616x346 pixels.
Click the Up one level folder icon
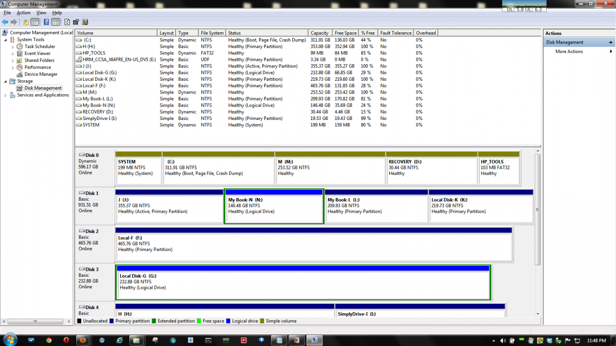pos(26,22)
